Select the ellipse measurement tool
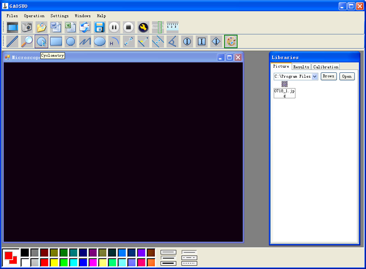Viewport: 366px width, 269px height. [x=100, y=41]
